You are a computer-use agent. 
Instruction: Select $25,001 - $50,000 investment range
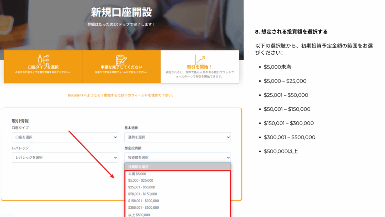[x=141, y=187]
